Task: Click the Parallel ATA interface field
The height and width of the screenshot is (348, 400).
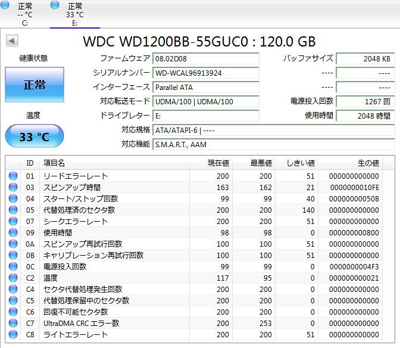Action: [206, 87]
